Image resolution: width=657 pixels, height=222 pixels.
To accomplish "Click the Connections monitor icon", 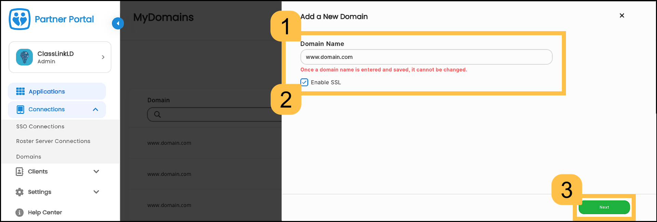I will point(21,109).
